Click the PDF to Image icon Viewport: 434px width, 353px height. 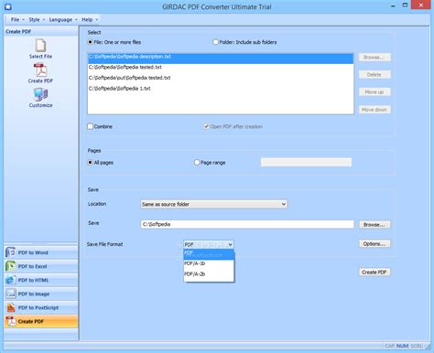(x=10, y=294)
